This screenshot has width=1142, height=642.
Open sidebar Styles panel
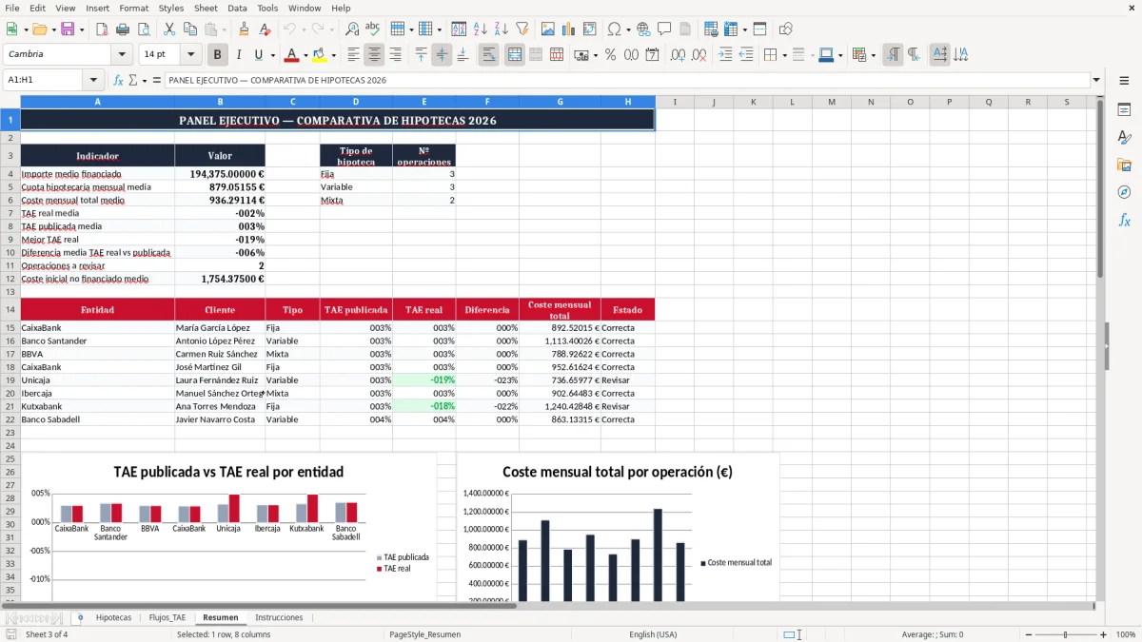[x=1124, y=137]
